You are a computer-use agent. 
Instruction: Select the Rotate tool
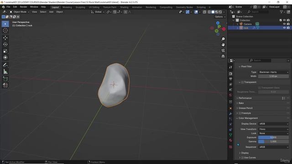(5, 44)
